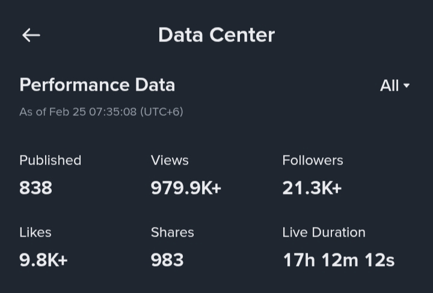This screenshot has height=293, width=433.
Task: Open the Published stat label
Action: [x=50, y=160]
